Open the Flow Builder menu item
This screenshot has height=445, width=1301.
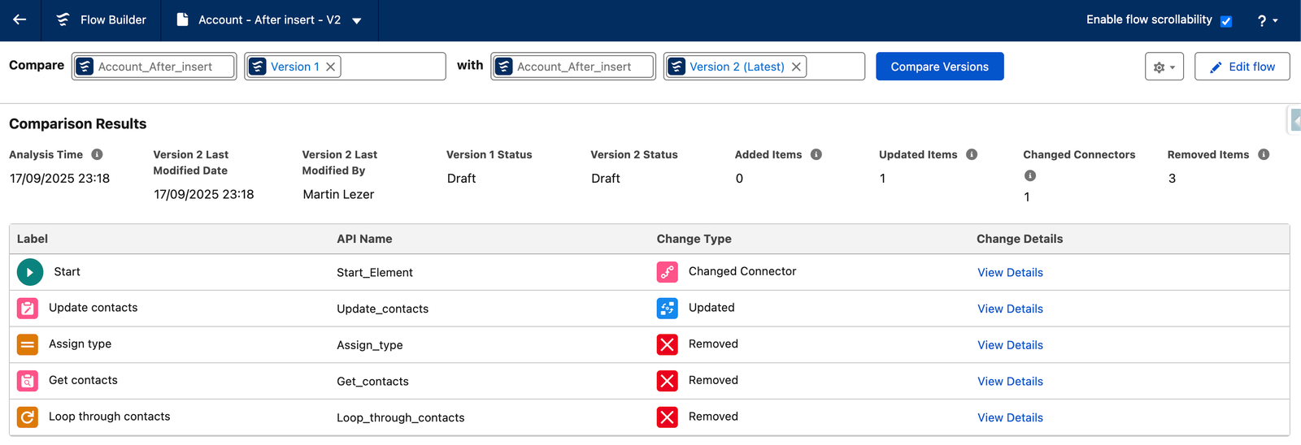pos(101,19)
